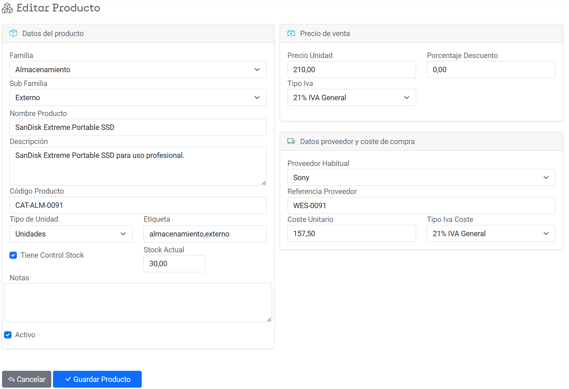Click the Stock Actual label
The height and width of the screenshot is (389, 569).
point(164,250)
